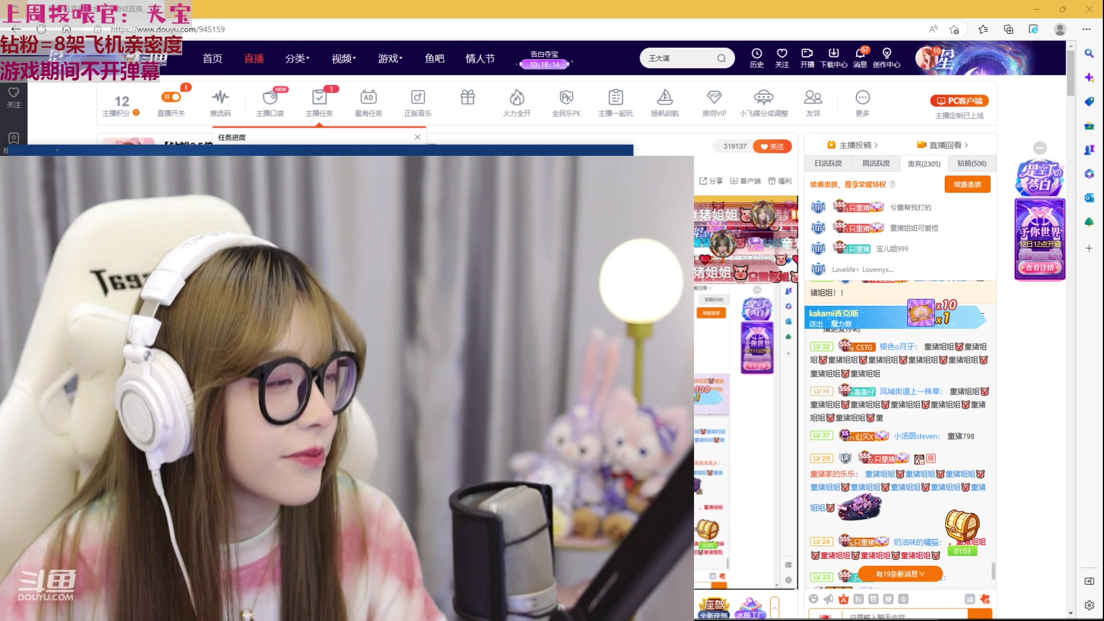The width and height of the screenshot is (1104, 621).
Task: Open the 推流码 stream key icon
Action: [x=220, y=98]
